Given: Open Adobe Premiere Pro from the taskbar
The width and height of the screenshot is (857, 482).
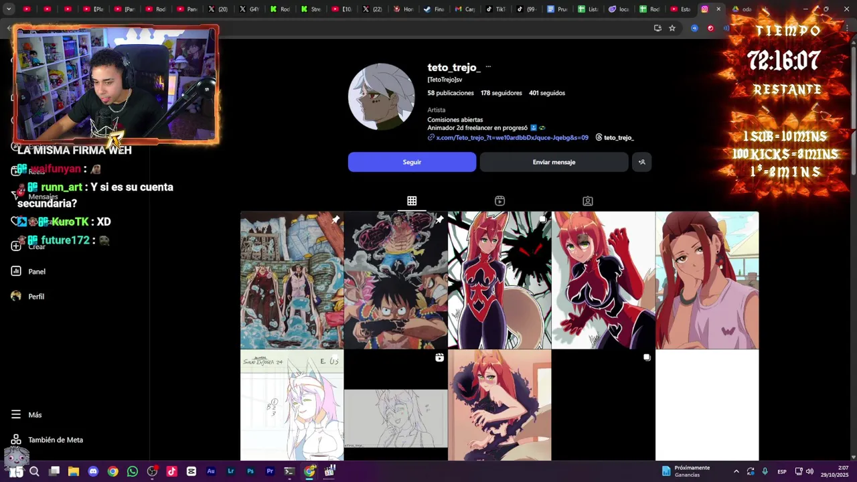Looking at the screenshot, I should tap(270, 471).
